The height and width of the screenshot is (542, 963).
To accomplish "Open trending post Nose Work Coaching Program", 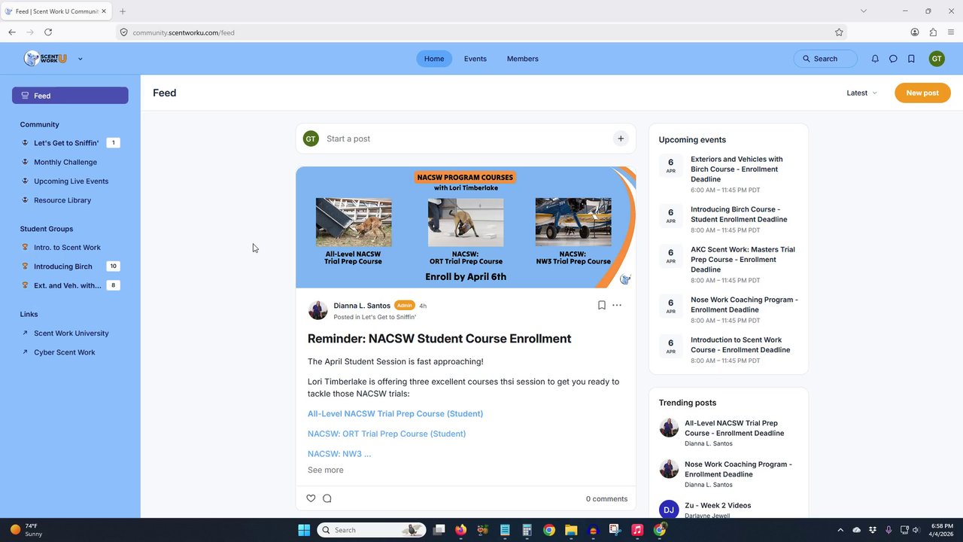I will (738, 470).
